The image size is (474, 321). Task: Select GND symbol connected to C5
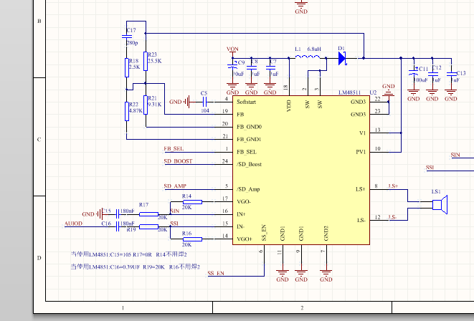tap(180, 102)
